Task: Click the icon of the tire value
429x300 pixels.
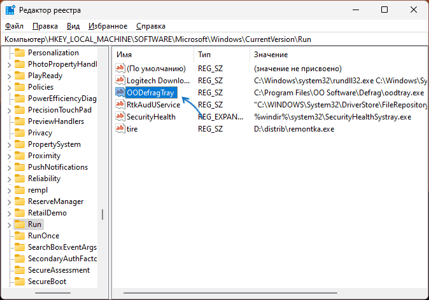Action: [x=120, y=129]
